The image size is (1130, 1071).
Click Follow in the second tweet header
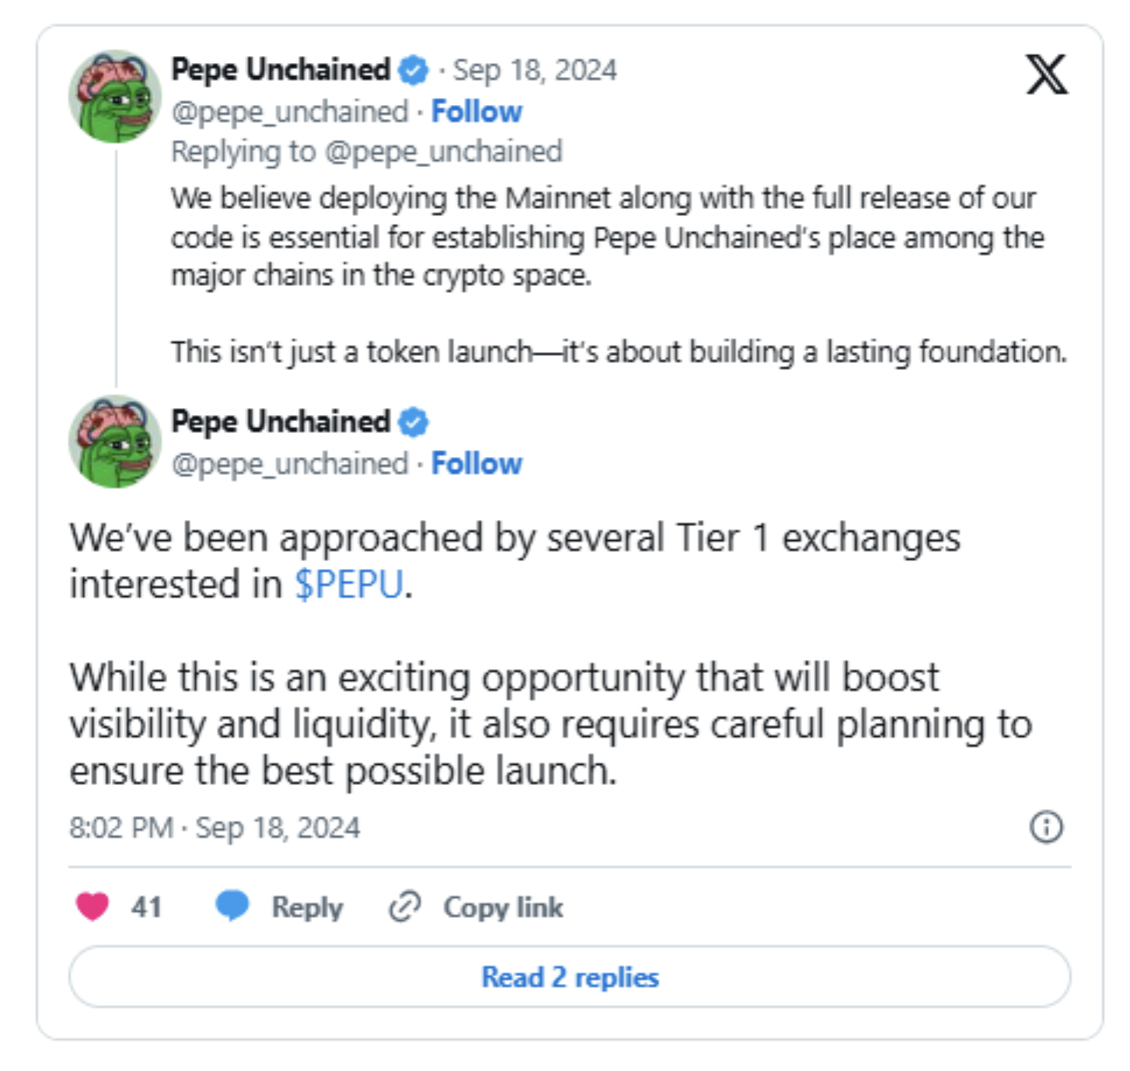pos(476,464)
